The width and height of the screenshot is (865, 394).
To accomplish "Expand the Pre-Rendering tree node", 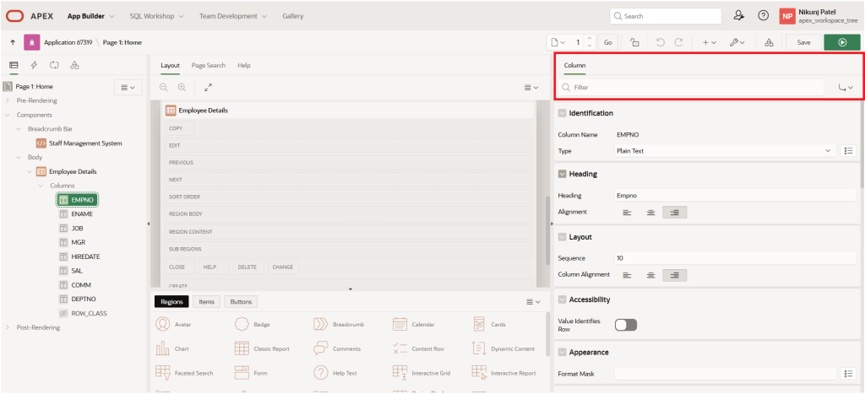I will tap(8, 100).
